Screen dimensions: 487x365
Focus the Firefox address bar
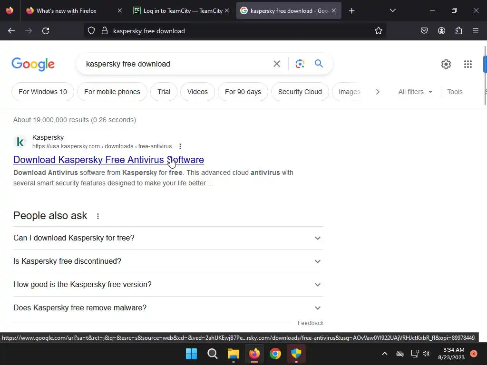pos(235,31)
